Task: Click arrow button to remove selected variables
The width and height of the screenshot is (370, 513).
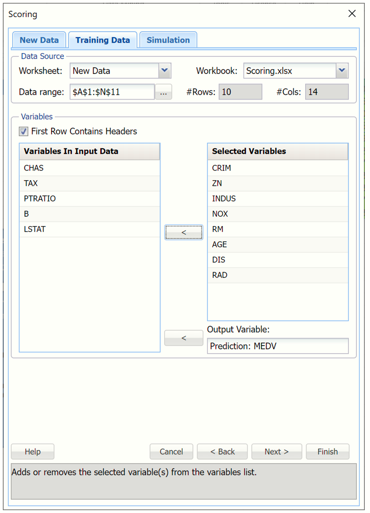Action: (184, 232)
